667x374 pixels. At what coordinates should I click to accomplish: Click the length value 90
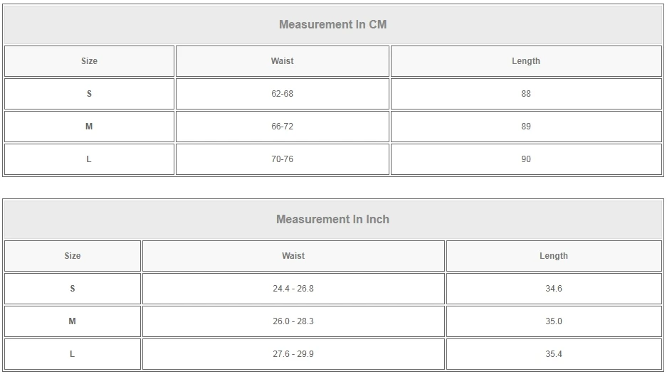pyautogui.click(x=525, y=159)
